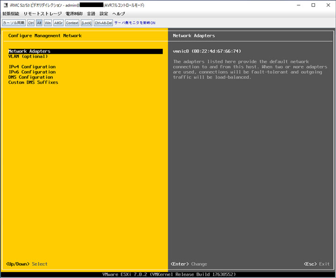Select the Network Adapters entry

(x=86, y=51)
